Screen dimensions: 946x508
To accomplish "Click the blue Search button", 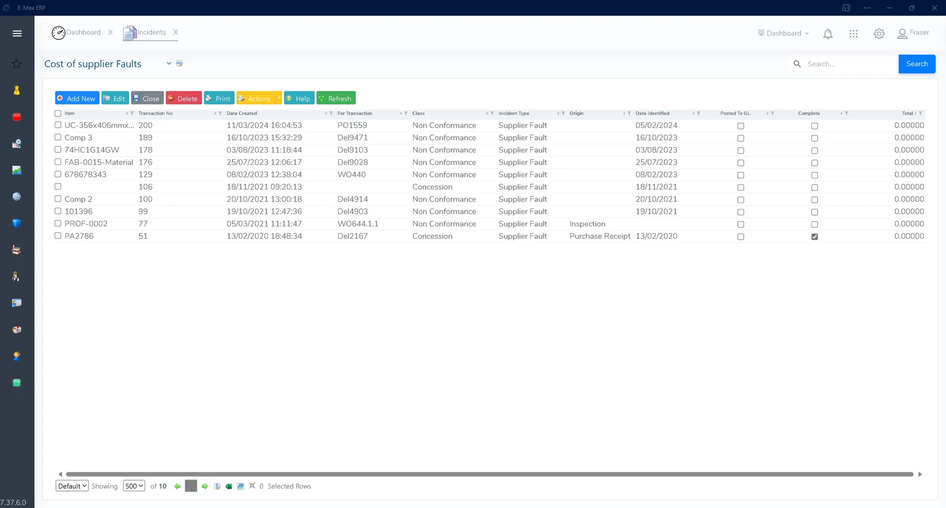I will click(917, 64).
